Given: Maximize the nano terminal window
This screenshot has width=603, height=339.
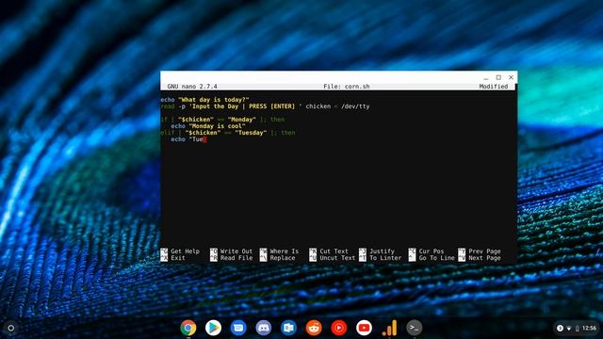Looking at the screenshot, I should [498, 77].
